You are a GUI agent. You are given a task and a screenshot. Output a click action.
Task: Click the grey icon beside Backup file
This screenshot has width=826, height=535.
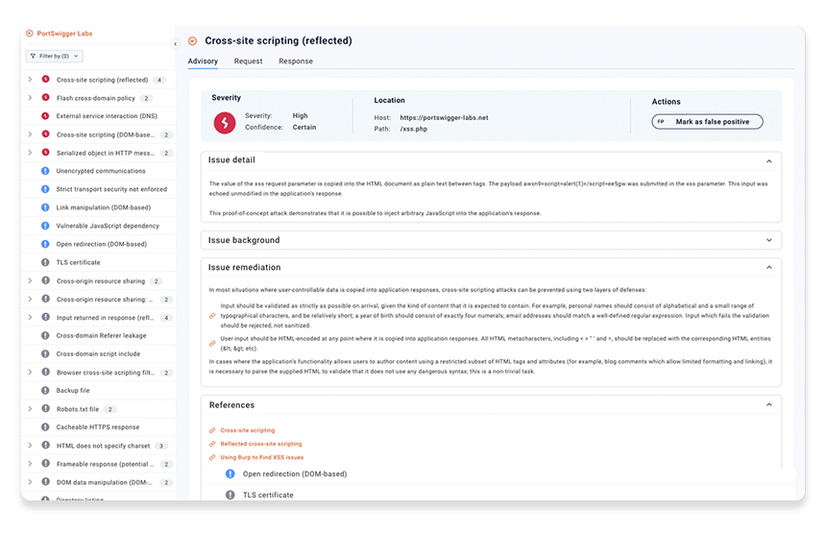(x=45, y=390)
